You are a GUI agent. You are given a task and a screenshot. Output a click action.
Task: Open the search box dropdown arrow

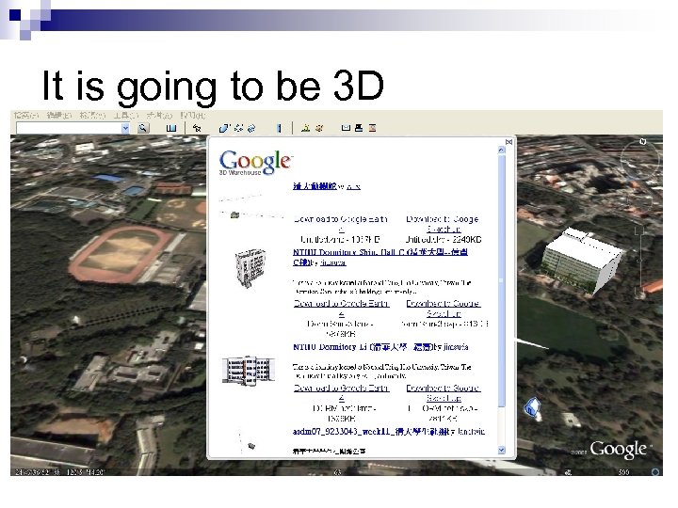click(x=125, y=128)
